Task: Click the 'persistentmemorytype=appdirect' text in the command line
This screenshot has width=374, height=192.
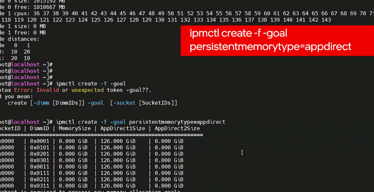Action: click(x=177, y=122)
